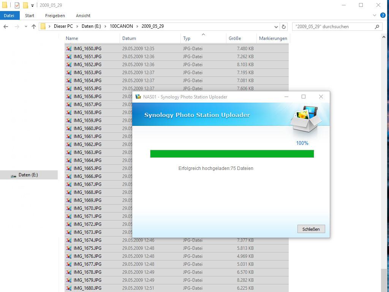Click file name IMG_1674.JPG
Viewport: 389px width, 292px height.
point(87,240)
